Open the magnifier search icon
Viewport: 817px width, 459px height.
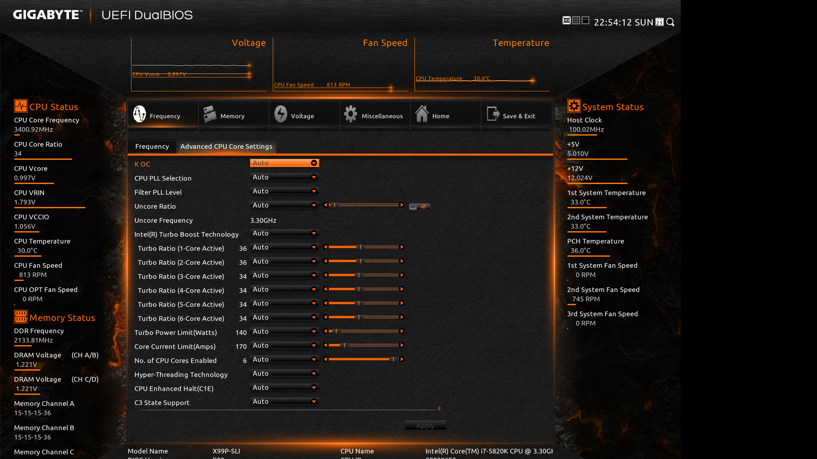click(671, 22)
